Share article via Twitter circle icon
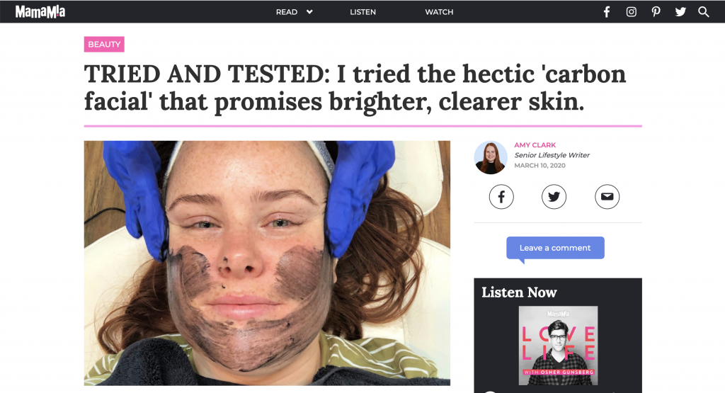725x393 pixels. click(x=554, y=197)
